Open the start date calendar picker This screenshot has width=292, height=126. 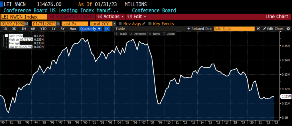coord(27,24)
